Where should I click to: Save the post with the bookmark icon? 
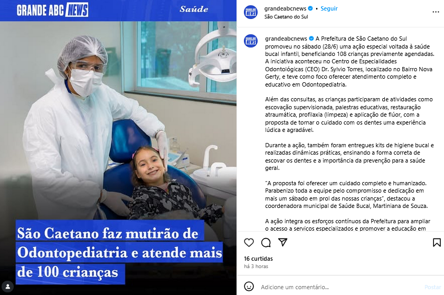coord(437,243)
